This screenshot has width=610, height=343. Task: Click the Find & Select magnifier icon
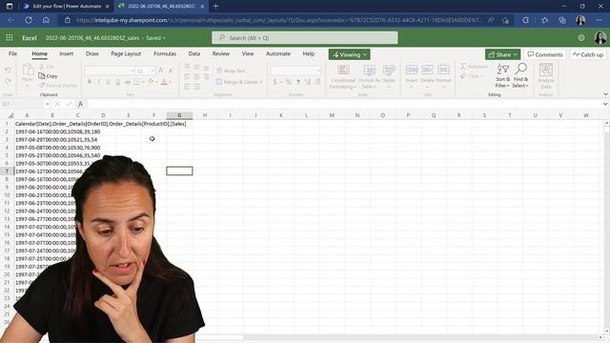(x=520, y=69)
